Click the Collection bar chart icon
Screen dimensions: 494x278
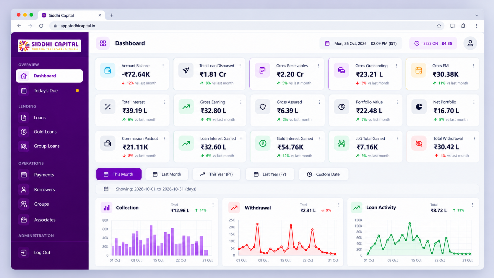(x=106, y=208)
